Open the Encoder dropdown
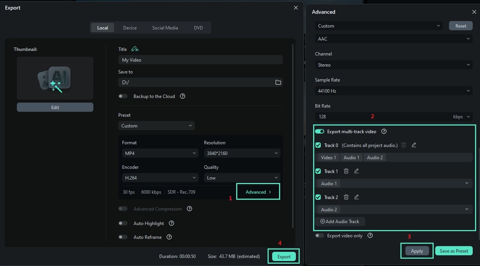 pos(160,177)
